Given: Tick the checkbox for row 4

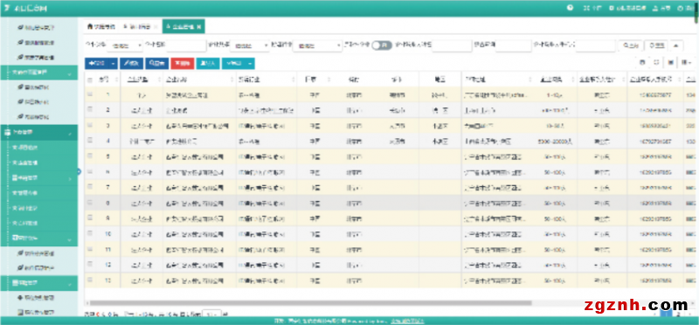Looking at the screenshot, I should point(90,141).
